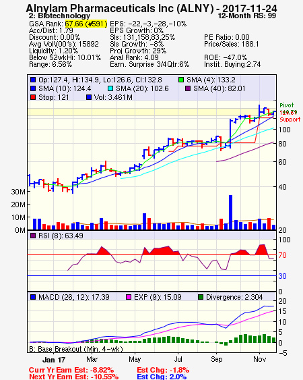The height and width of the screenshot is (380, 303).
Task: Click the magenta EXP (9) legend swatch
Action: (x=129, y=297)
